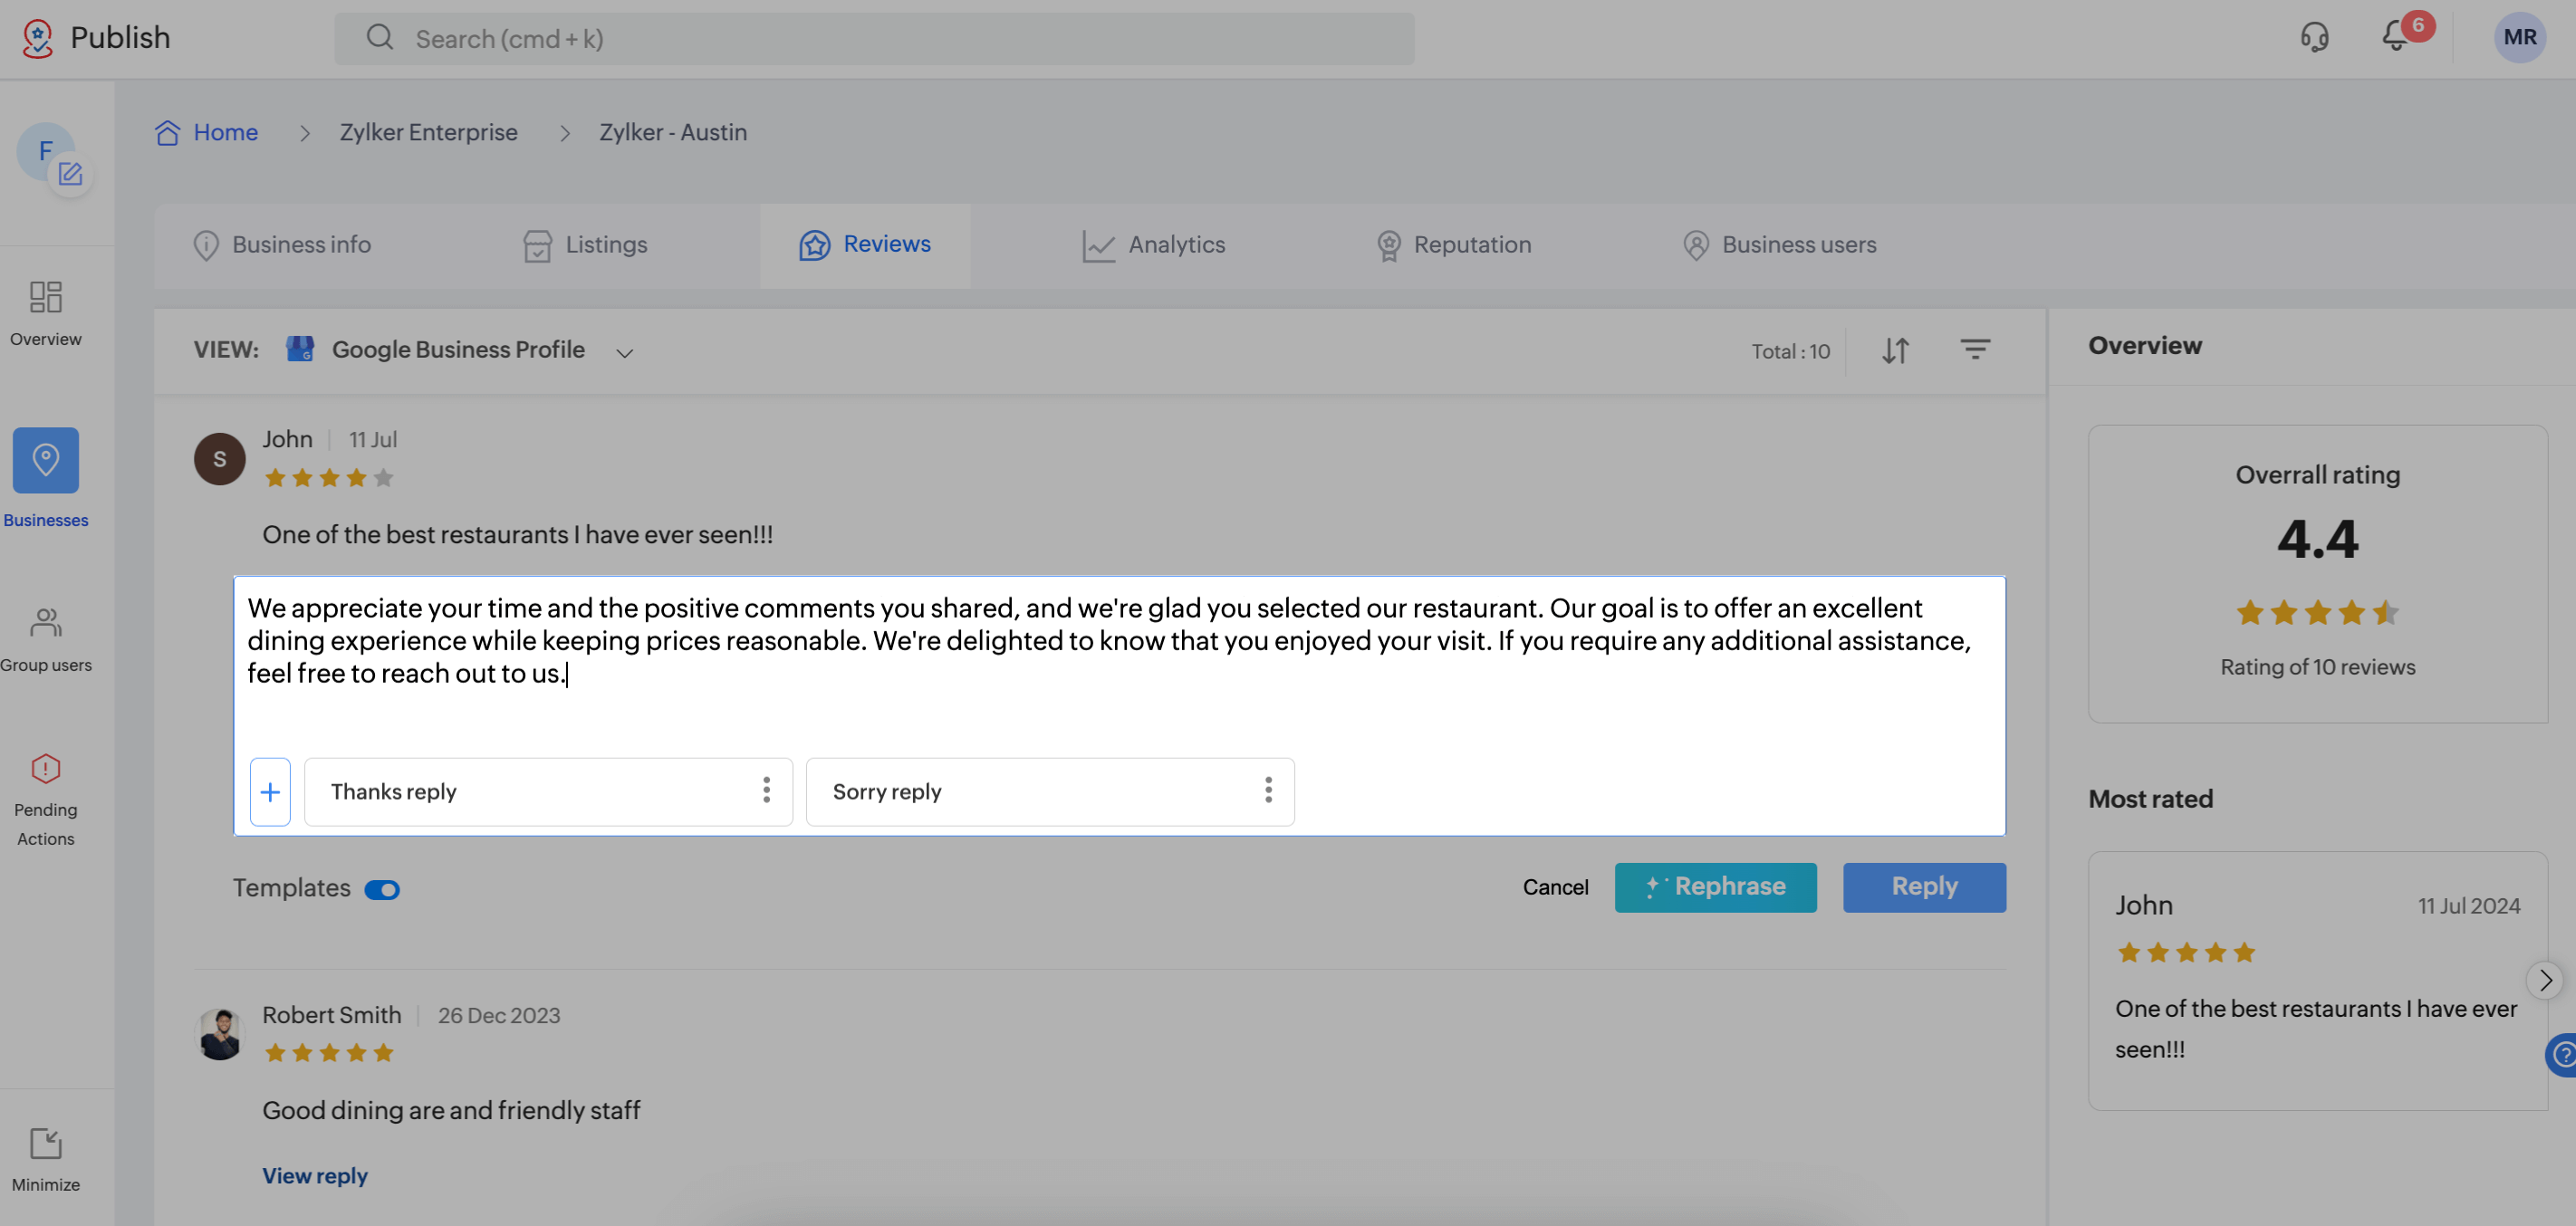Click the Rephrase button

[x=1715, y=887]
